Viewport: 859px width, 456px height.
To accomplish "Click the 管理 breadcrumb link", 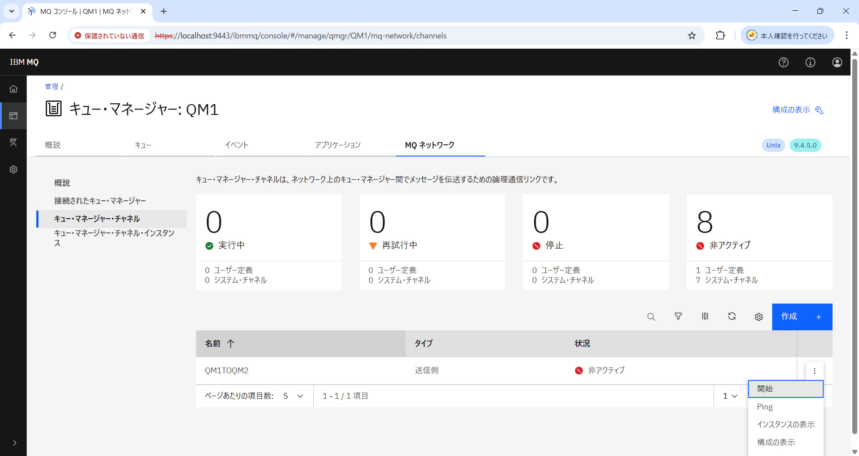I will [51, 87].
